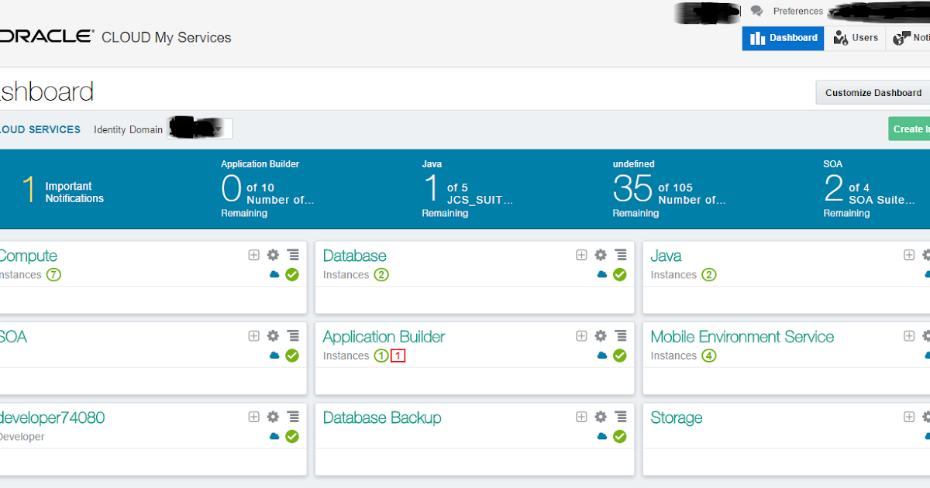Open the Preferences menu
This screenshot has height=488, width=930.
(x=798, y=10)
